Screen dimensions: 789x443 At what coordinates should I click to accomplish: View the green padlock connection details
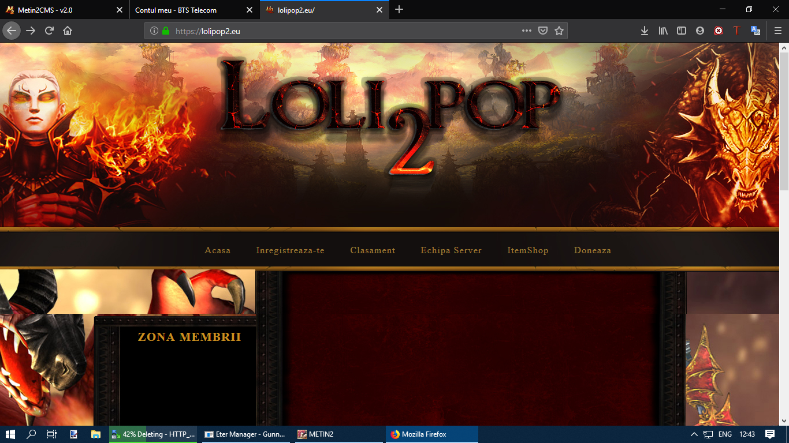(x=166, y=31)
